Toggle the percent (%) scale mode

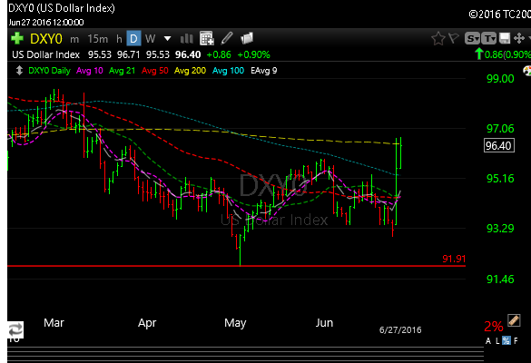click(506, 340)
